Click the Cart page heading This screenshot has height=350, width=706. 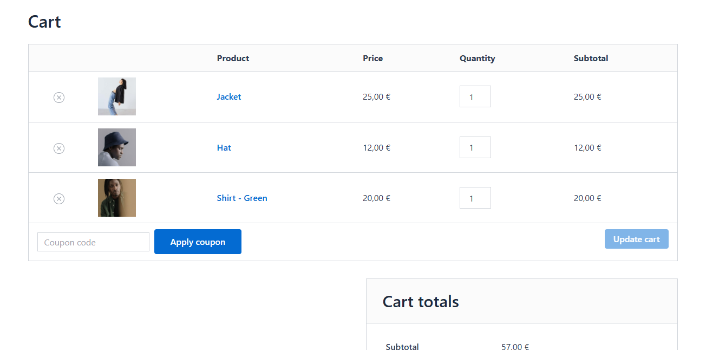44,22
